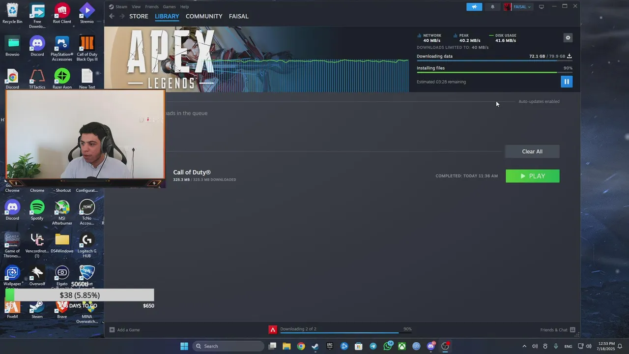Switch to the STORE tab
This screenshot has height=354, width=629.
click(x=139, y=16)
